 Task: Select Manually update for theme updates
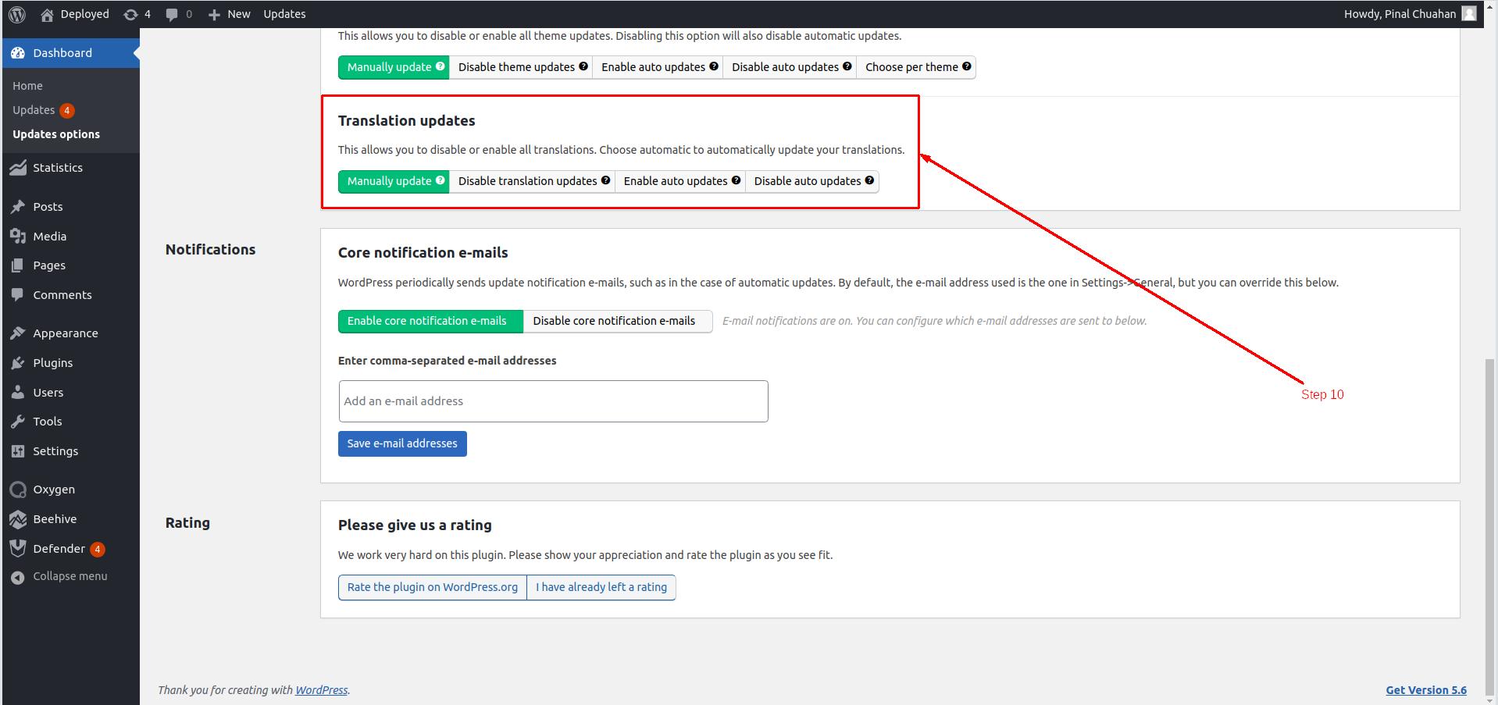[394, 67]
